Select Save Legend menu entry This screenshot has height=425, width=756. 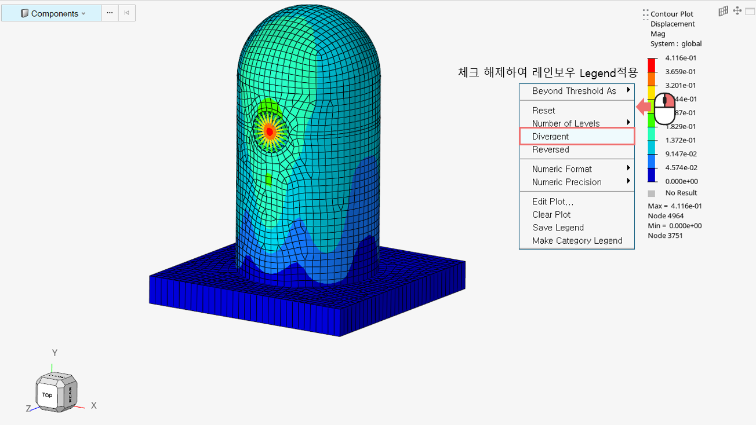[x=577, y=228]
